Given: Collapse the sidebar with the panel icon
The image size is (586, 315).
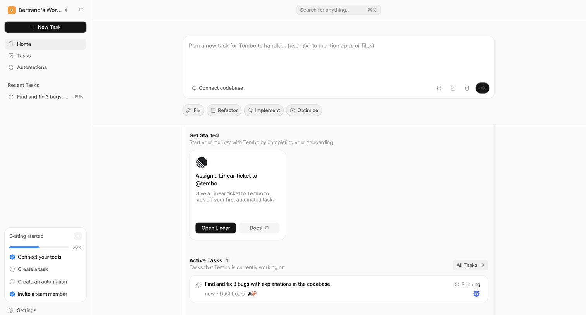Looking at the screenshot, I should [81, 10].
